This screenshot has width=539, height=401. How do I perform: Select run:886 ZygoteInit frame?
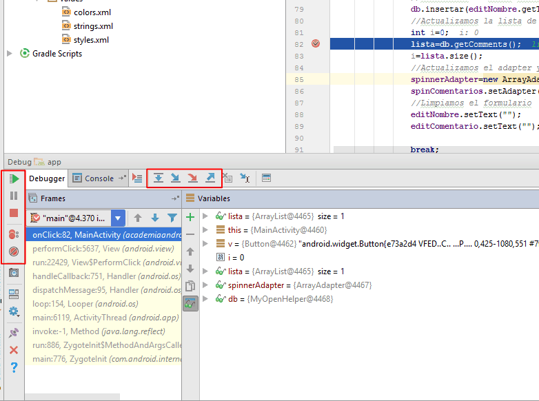click(x=104, y=345)
